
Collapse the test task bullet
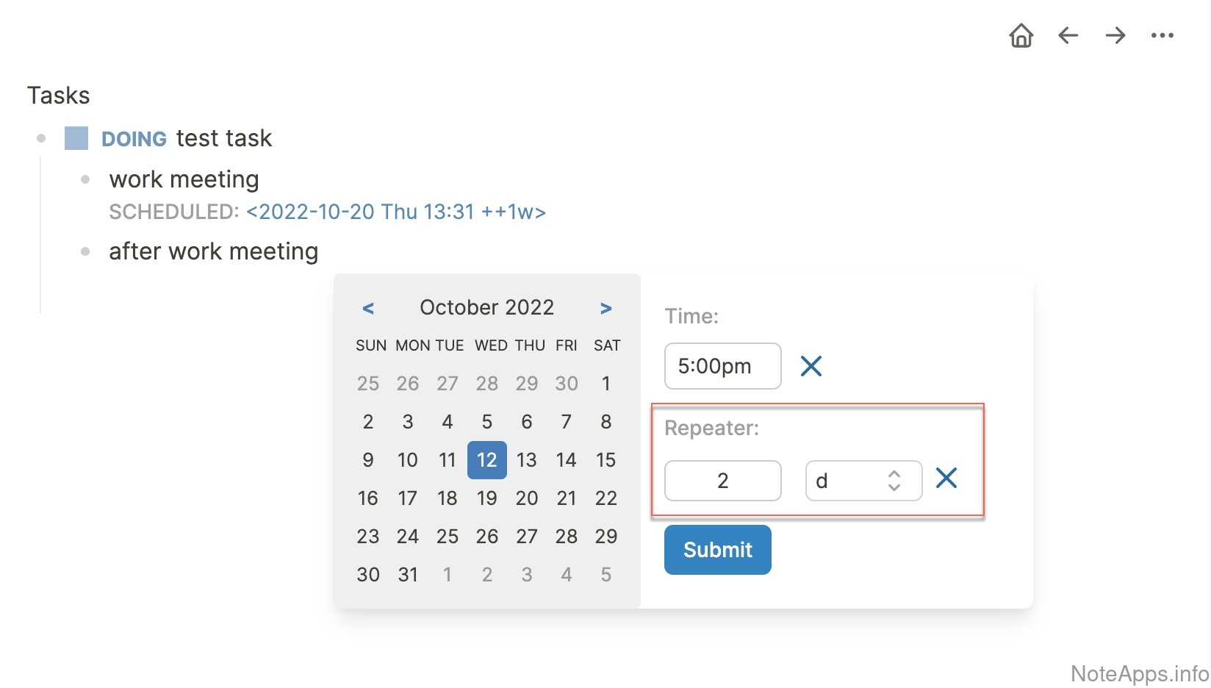point(41,138)
